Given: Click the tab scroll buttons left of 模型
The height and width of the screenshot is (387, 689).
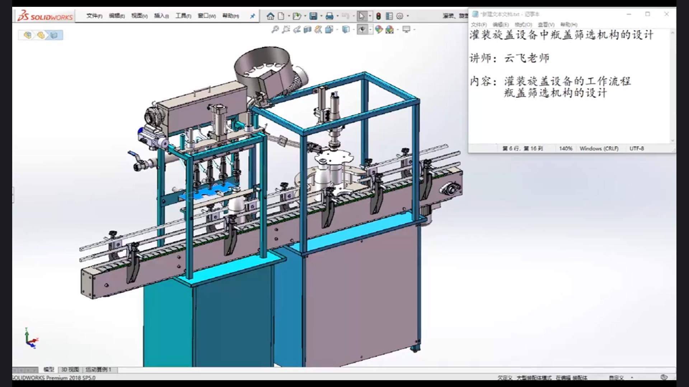Looking at the screenshot, I should (x=25, y=370).
